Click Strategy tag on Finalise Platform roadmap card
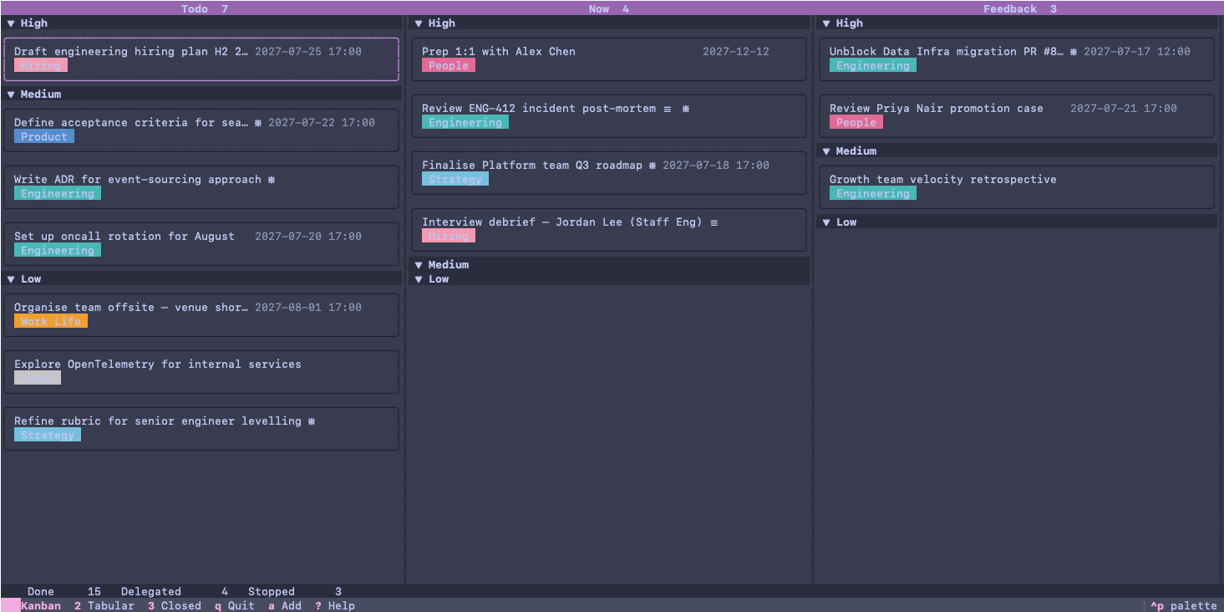Viewport: 1224px width, 612px height. coord(455,179)
